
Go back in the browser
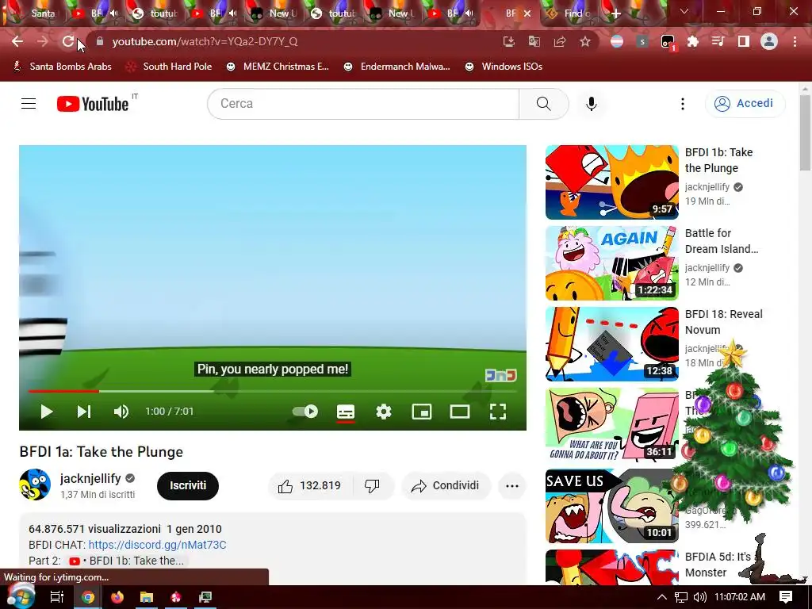[17, 41]
